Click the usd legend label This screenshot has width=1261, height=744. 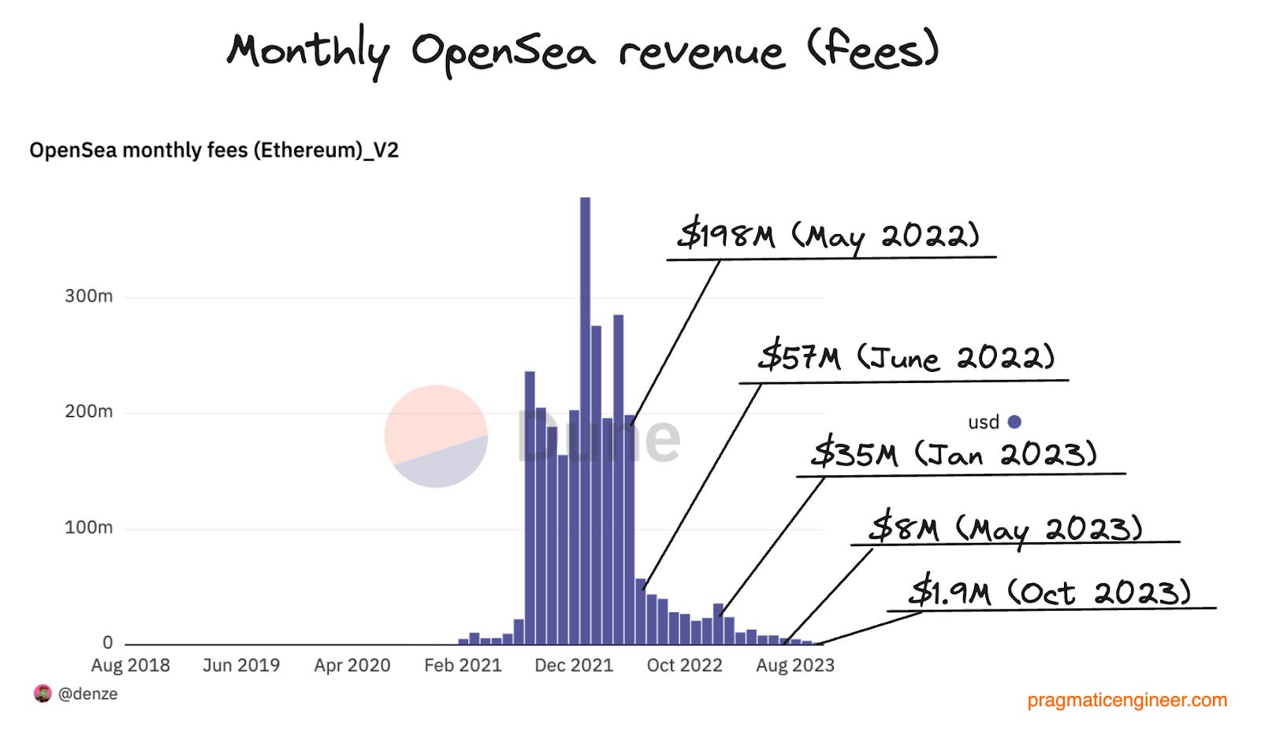[983, 422]
